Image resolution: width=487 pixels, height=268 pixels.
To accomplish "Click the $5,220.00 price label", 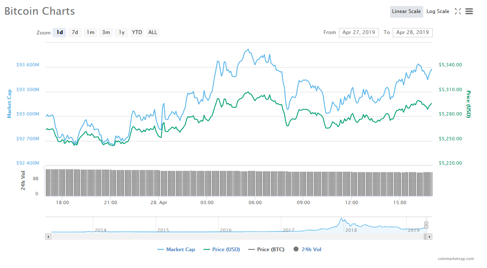I will point(450,163).
